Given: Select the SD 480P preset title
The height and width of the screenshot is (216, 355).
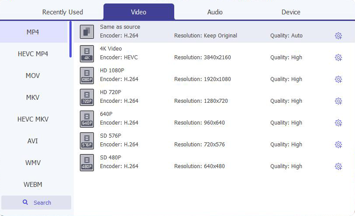Looking at the screenshot, I should coord(110,158).
